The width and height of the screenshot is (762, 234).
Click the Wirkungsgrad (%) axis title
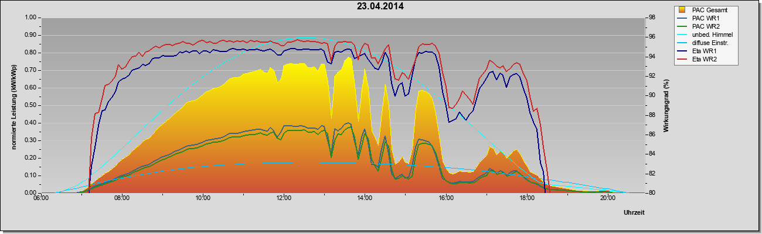(x=666, y=105)
